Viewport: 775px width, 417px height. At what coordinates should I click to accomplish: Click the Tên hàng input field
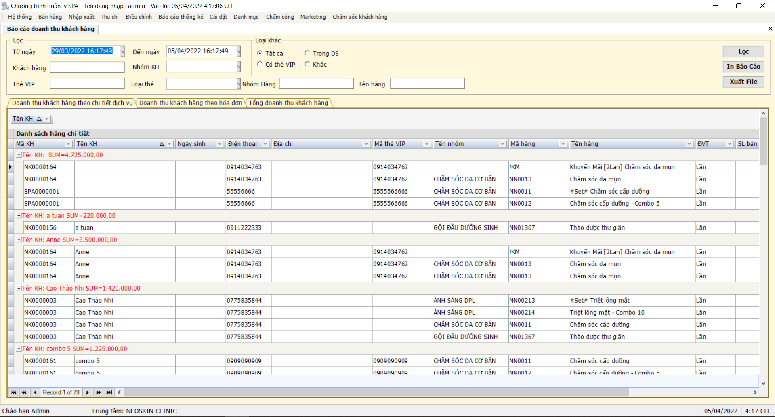427,84
